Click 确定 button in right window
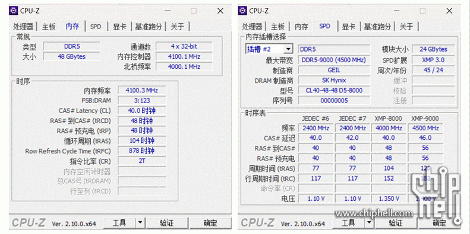This screenshot has height=234, width=470. click(x=440, y=223)
